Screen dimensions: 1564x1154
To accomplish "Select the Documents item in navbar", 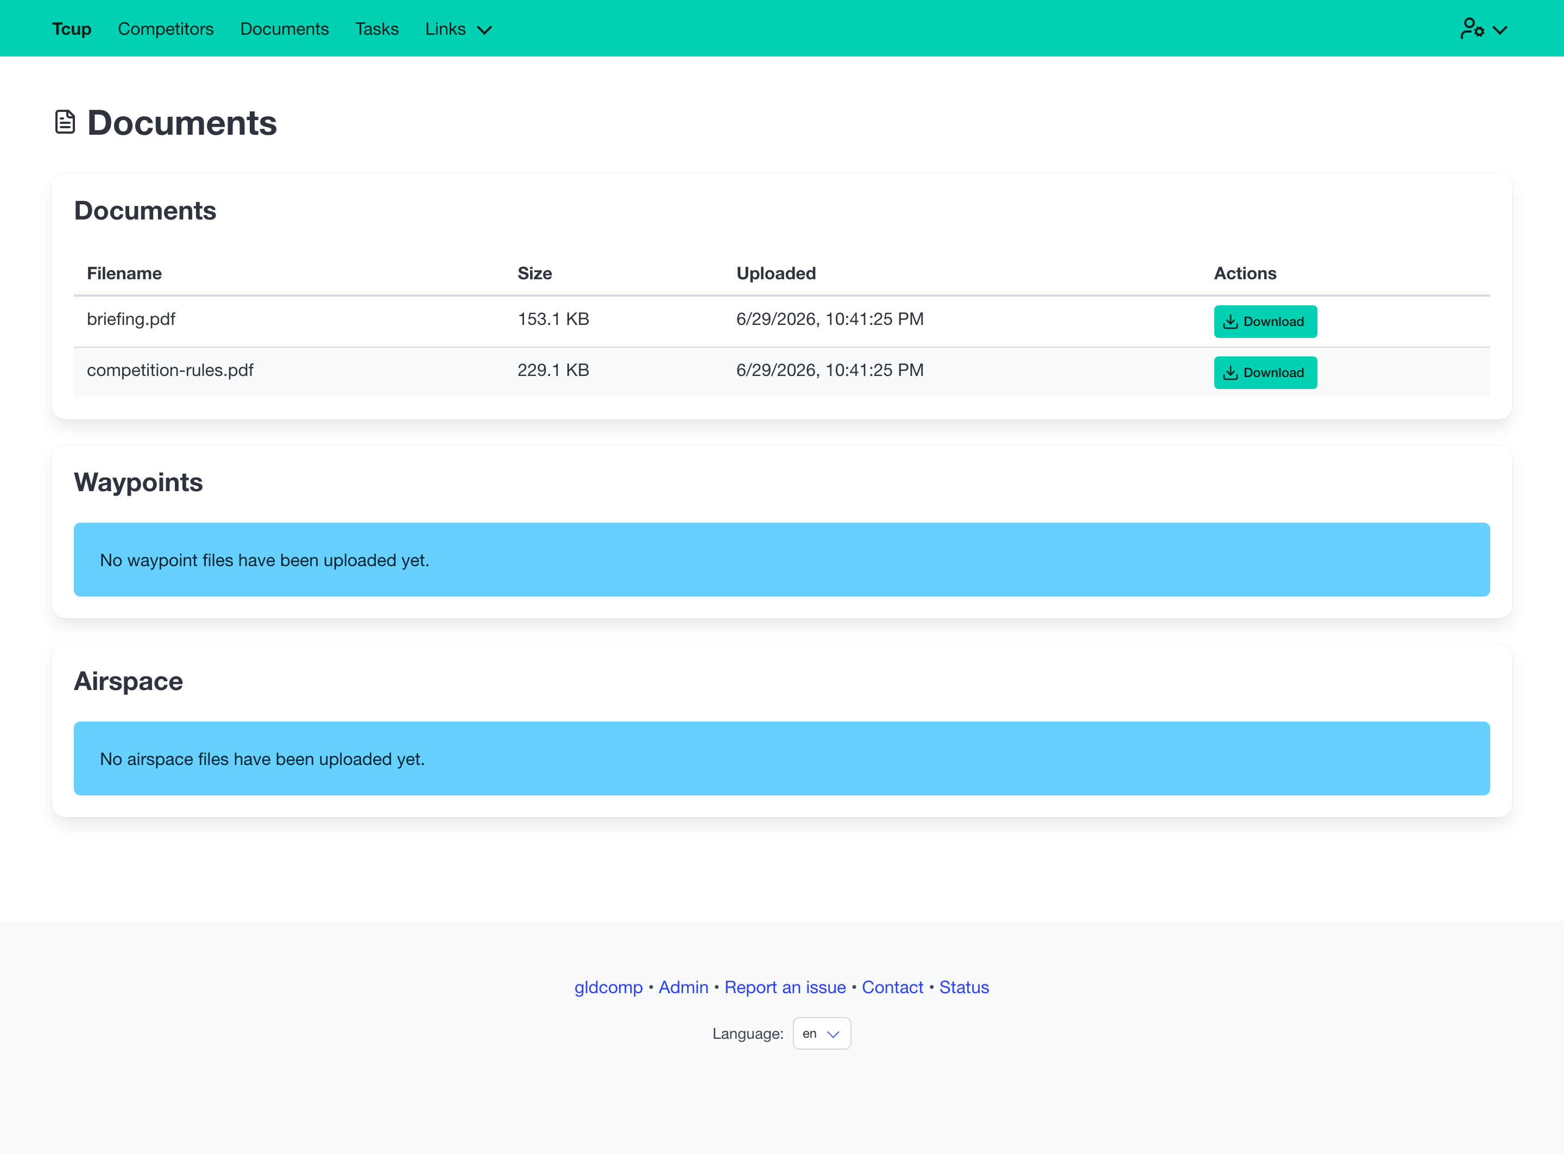I will (284, 29).
